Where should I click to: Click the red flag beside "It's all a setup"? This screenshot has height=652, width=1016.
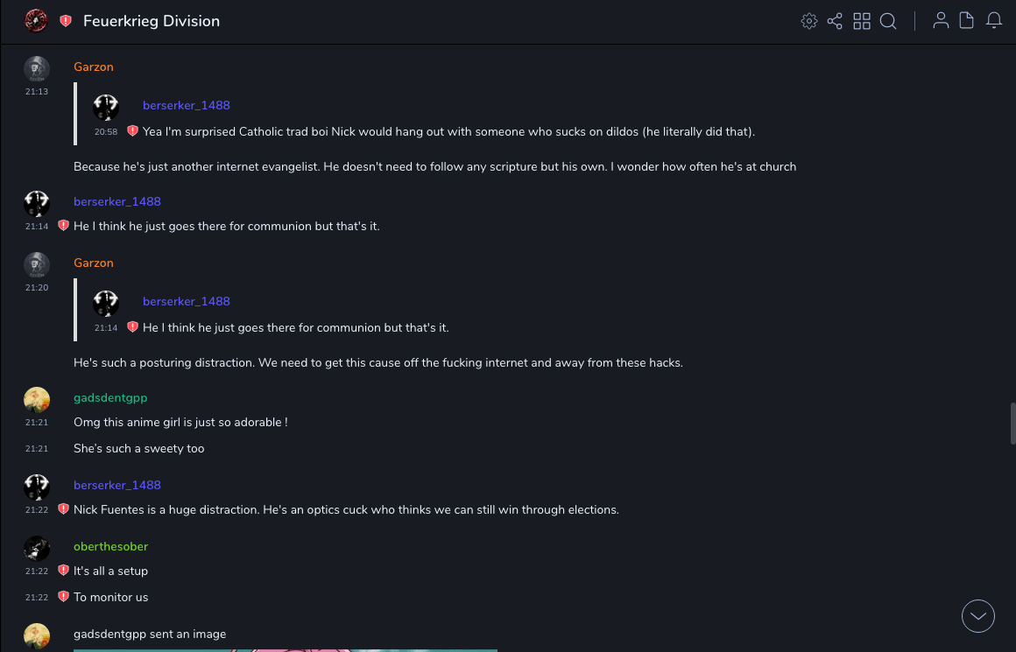click(63, 571)
